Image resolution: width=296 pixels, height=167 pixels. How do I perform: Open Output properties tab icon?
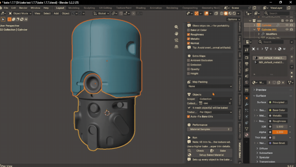247,64
